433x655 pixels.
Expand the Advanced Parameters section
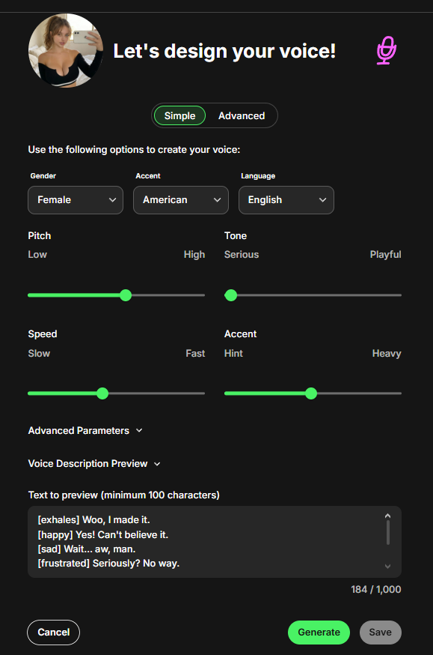[85, 430]
